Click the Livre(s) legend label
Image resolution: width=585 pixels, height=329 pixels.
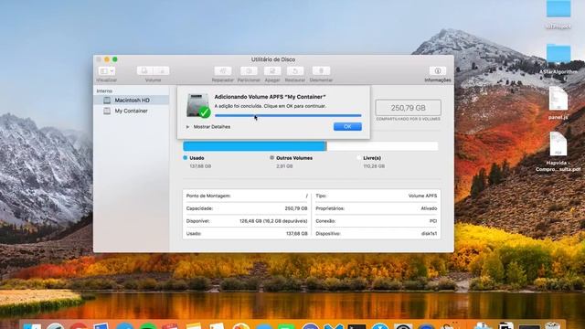click(x=372, y=158)
